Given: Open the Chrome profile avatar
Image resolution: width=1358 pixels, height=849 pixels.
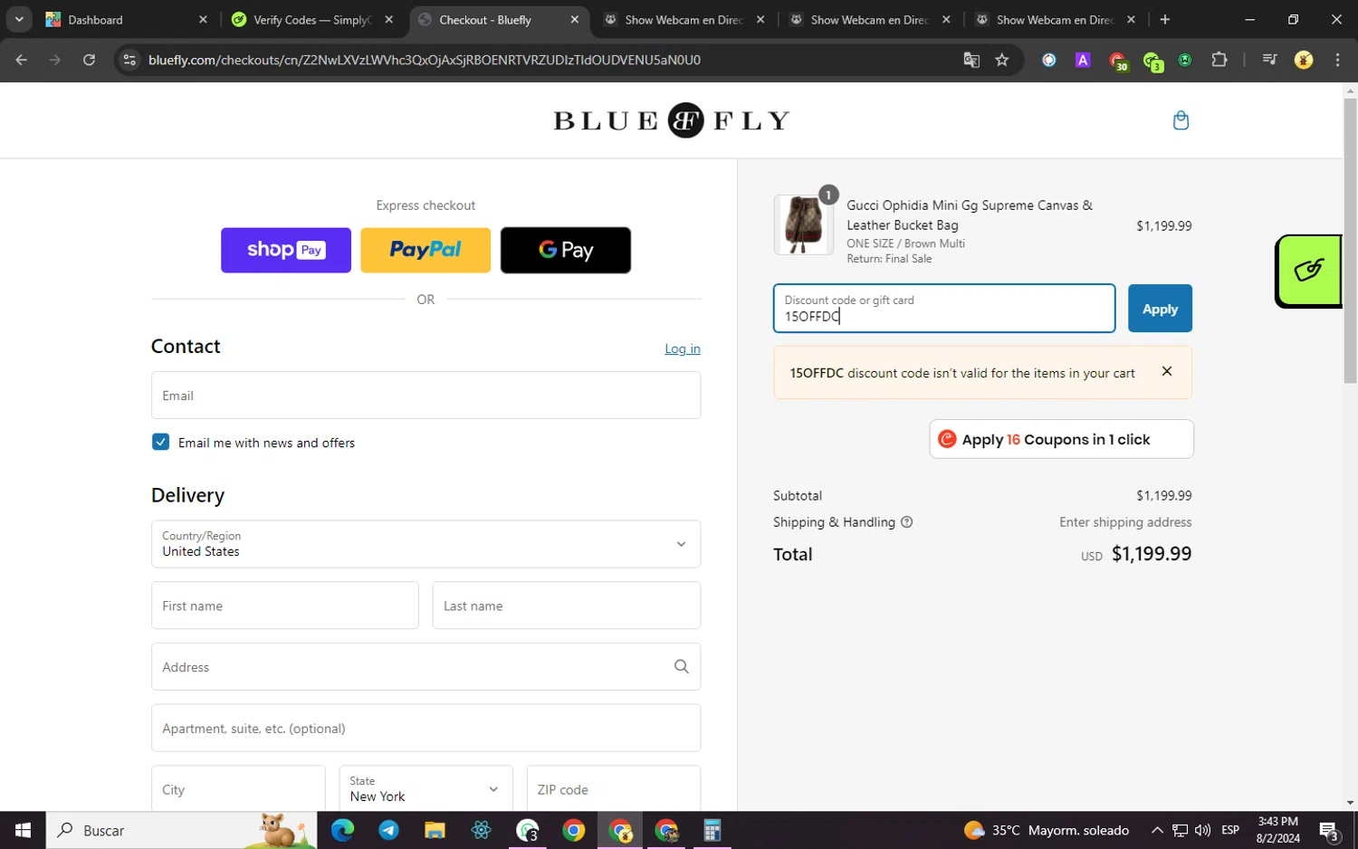Looking at the screenshot, I should click(x=1304, y=60).
